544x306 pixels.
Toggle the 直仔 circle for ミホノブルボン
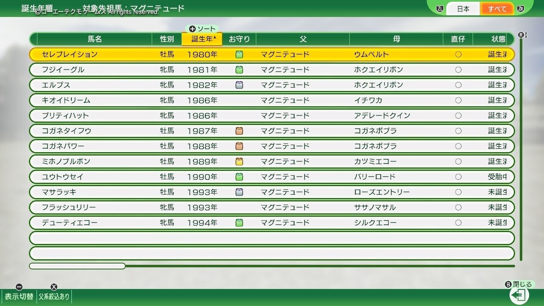click(458, 161)
